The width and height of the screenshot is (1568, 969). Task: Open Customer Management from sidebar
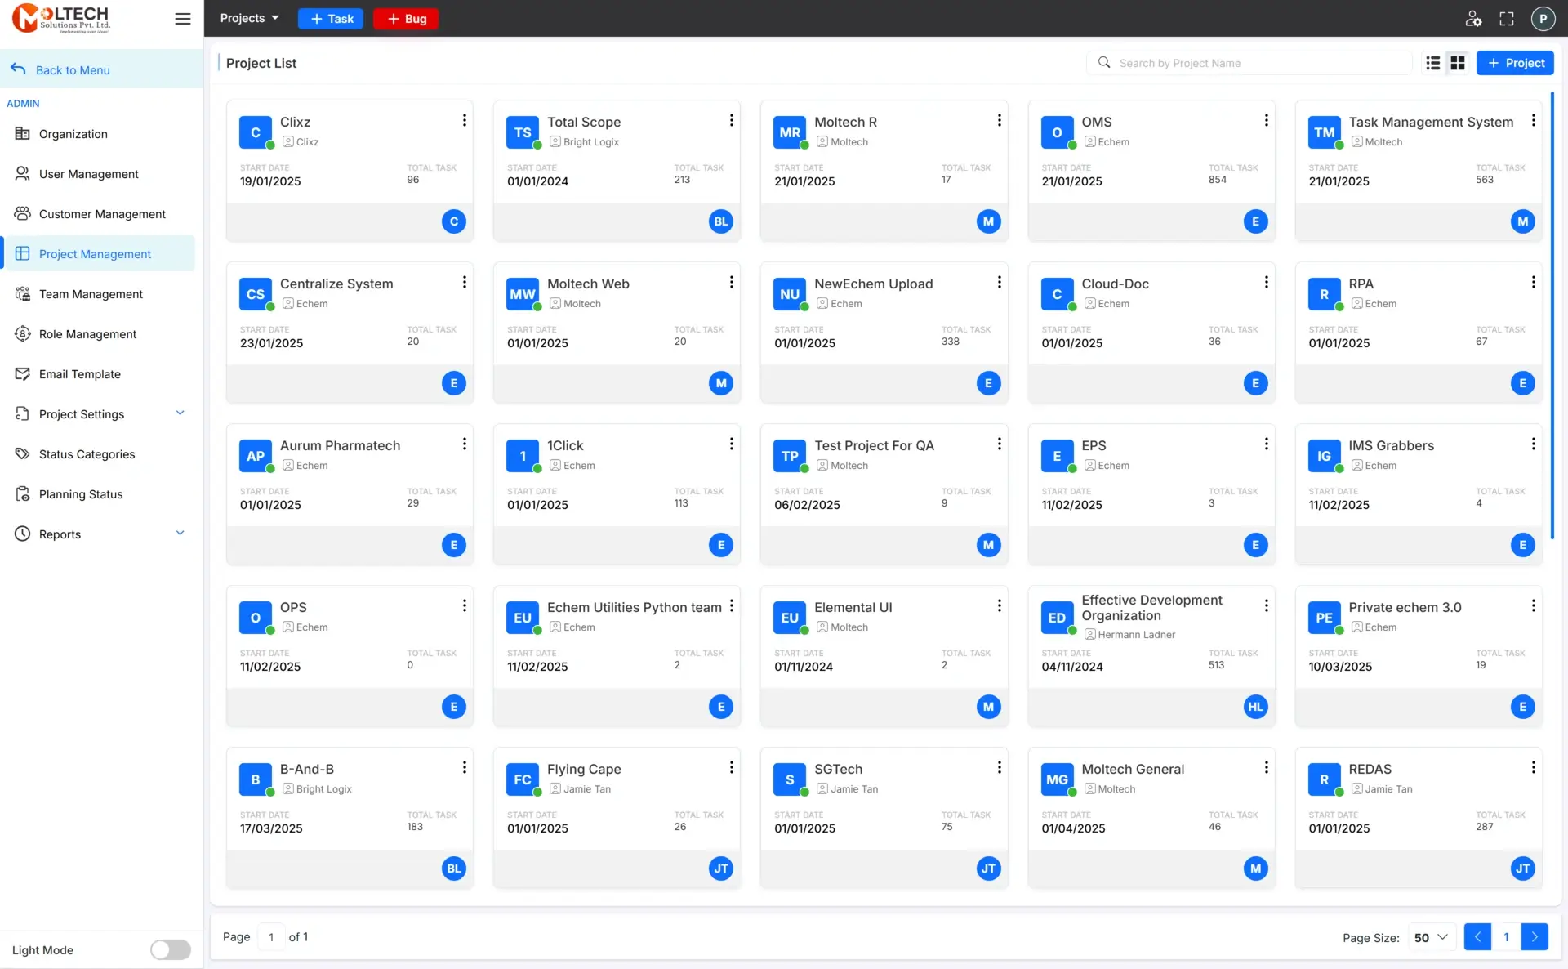[102, 213]
